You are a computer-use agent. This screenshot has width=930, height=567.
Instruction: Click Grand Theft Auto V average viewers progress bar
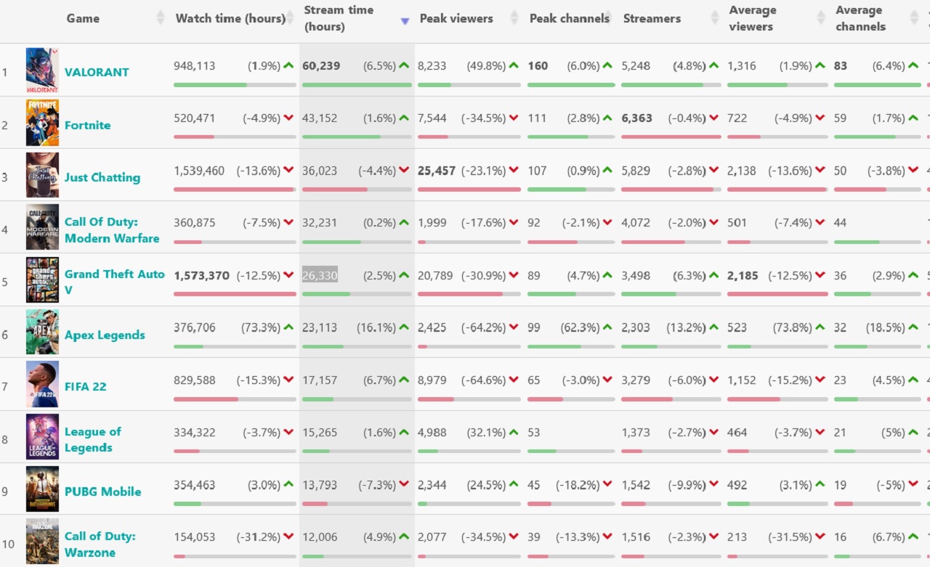tap(777, 294)
